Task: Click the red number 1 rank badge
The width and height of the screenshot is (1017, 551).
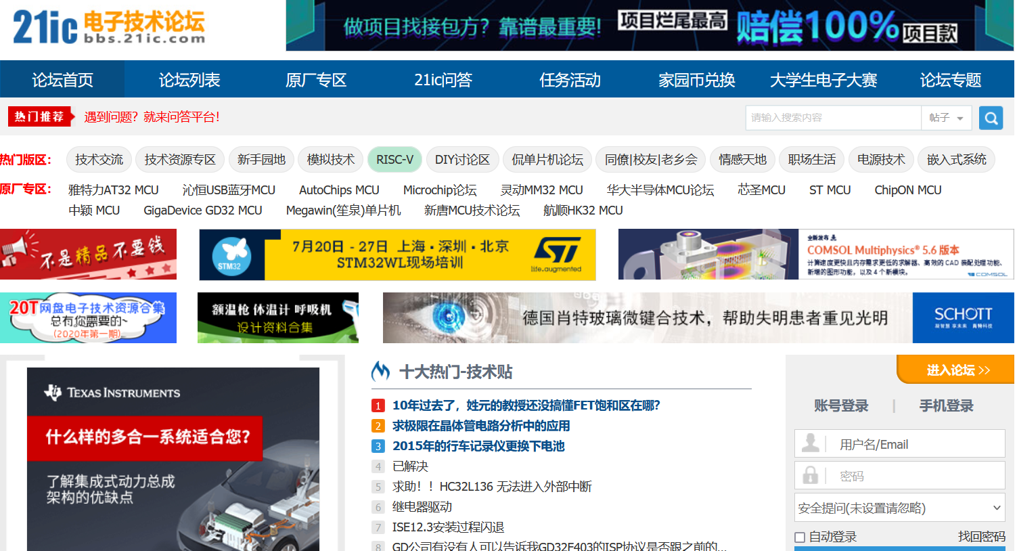Action: point(378,405)
